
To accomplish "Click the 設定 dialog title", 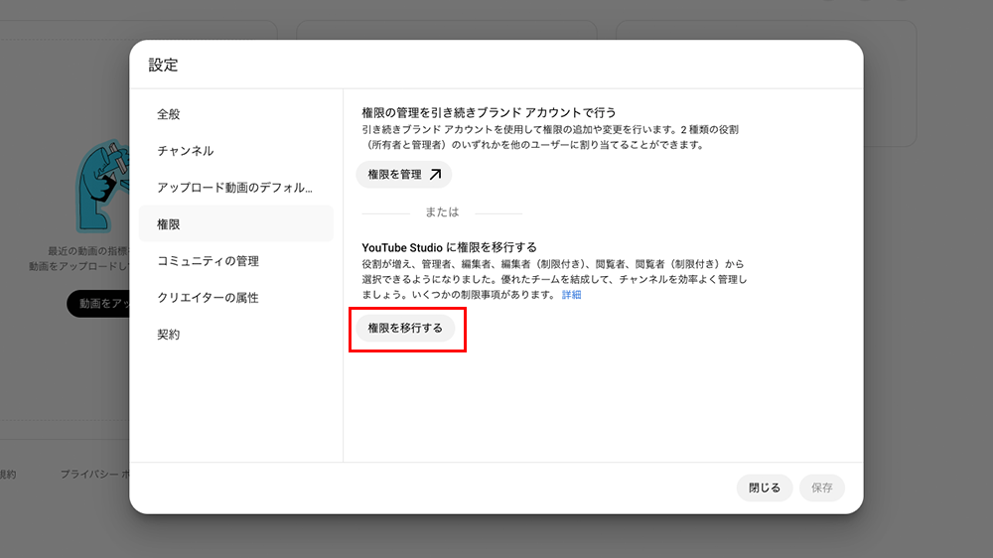I will point(164,65).
